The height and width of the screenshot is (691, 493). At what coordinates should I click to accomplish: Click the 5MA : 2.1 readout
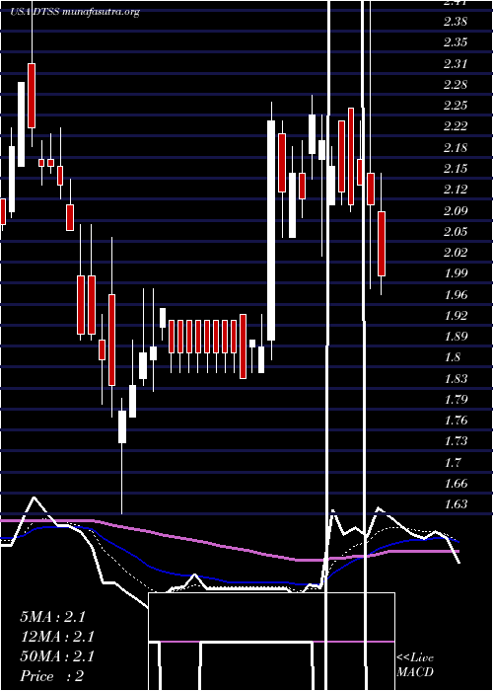[52, 617]
